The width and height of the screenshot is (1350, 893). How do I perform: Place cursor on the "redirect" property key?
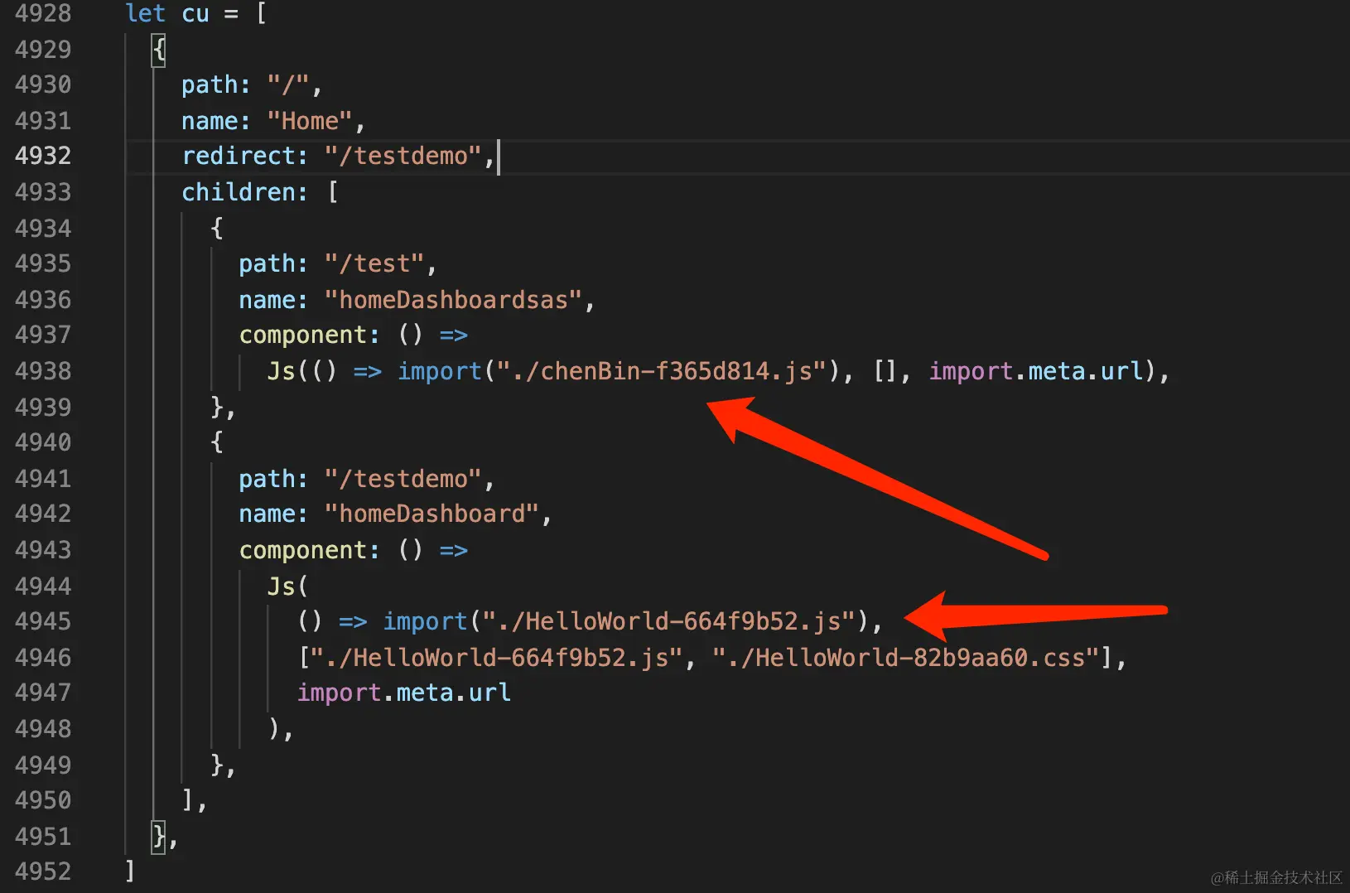239,156
